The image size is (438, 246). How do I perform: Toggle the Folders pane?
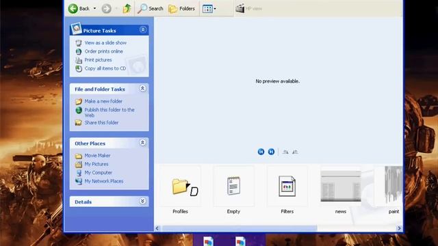pos(181,9)
